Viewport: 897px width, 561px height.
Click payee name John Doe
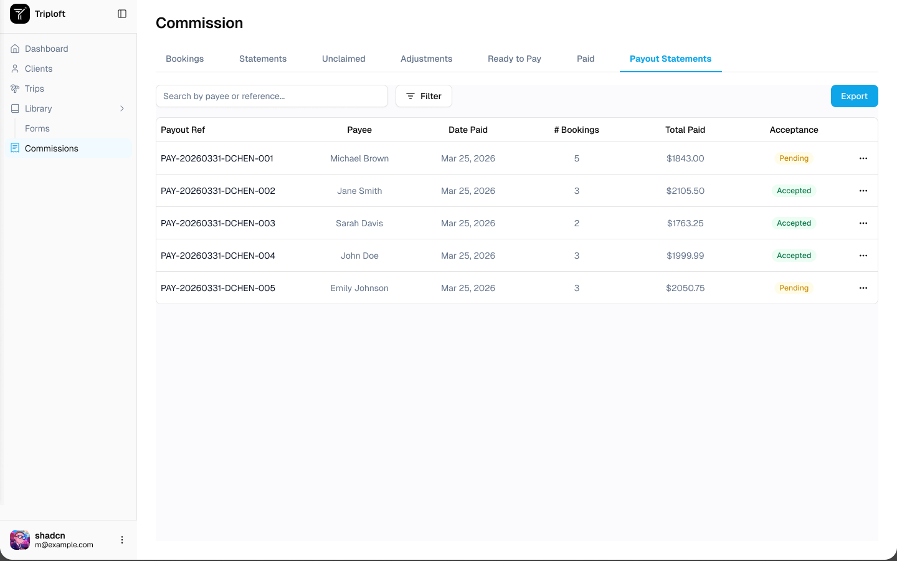[359, 256]
